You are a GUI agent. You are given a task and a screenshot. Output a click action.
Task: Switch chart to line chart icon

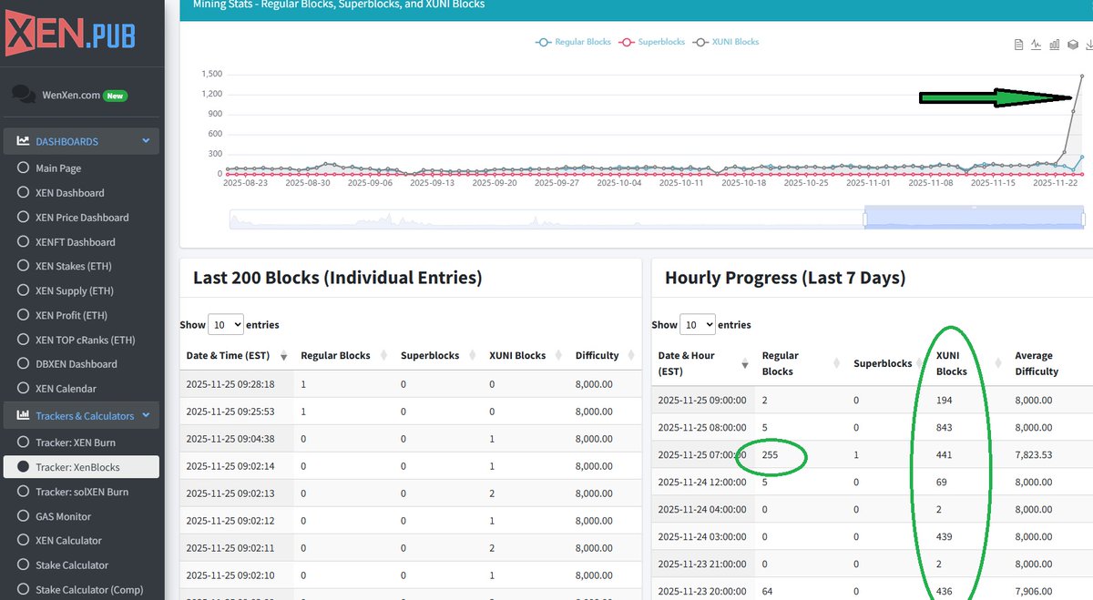[x=1037, y=44]
